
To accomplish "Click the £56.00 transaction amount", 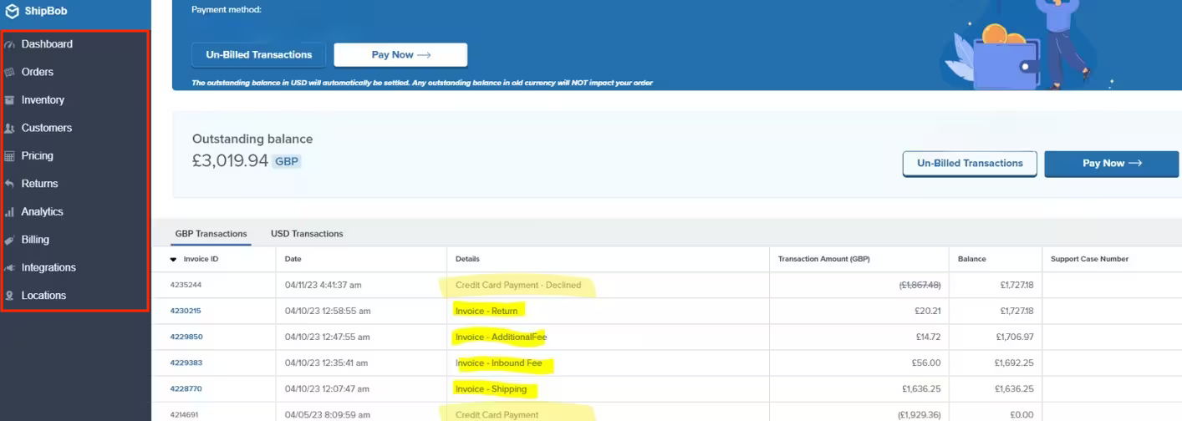I will pyautogui.click(x=926, y=363).
